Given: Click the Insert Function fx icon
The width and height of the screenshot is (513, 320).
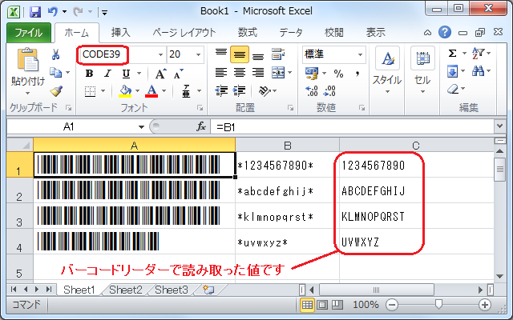Looking at the screenshot, I should pyautogui.click(x=201, y=126).
